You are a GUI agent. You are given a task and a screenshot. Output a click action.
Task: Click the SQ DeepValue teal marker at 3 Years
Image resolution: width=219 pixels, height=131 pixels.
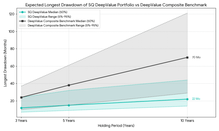tap(21, 108)
